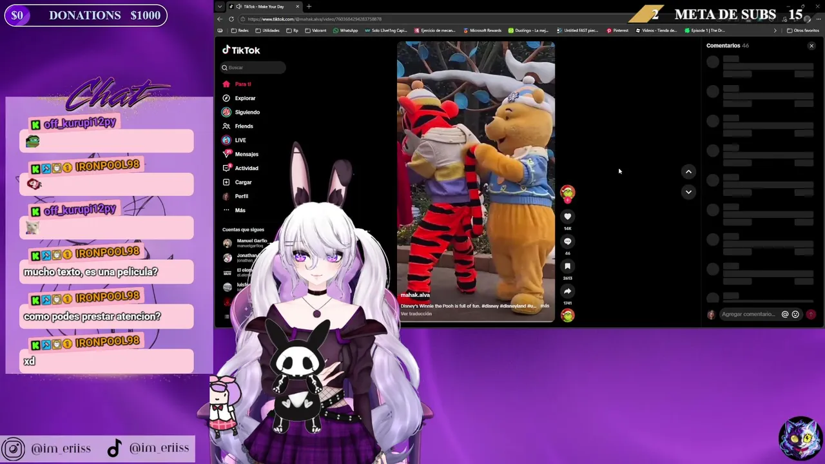This screenshot has height=464, width=825.
Task: Open Explorar in the TikTok sidebar
Action: 238,98
